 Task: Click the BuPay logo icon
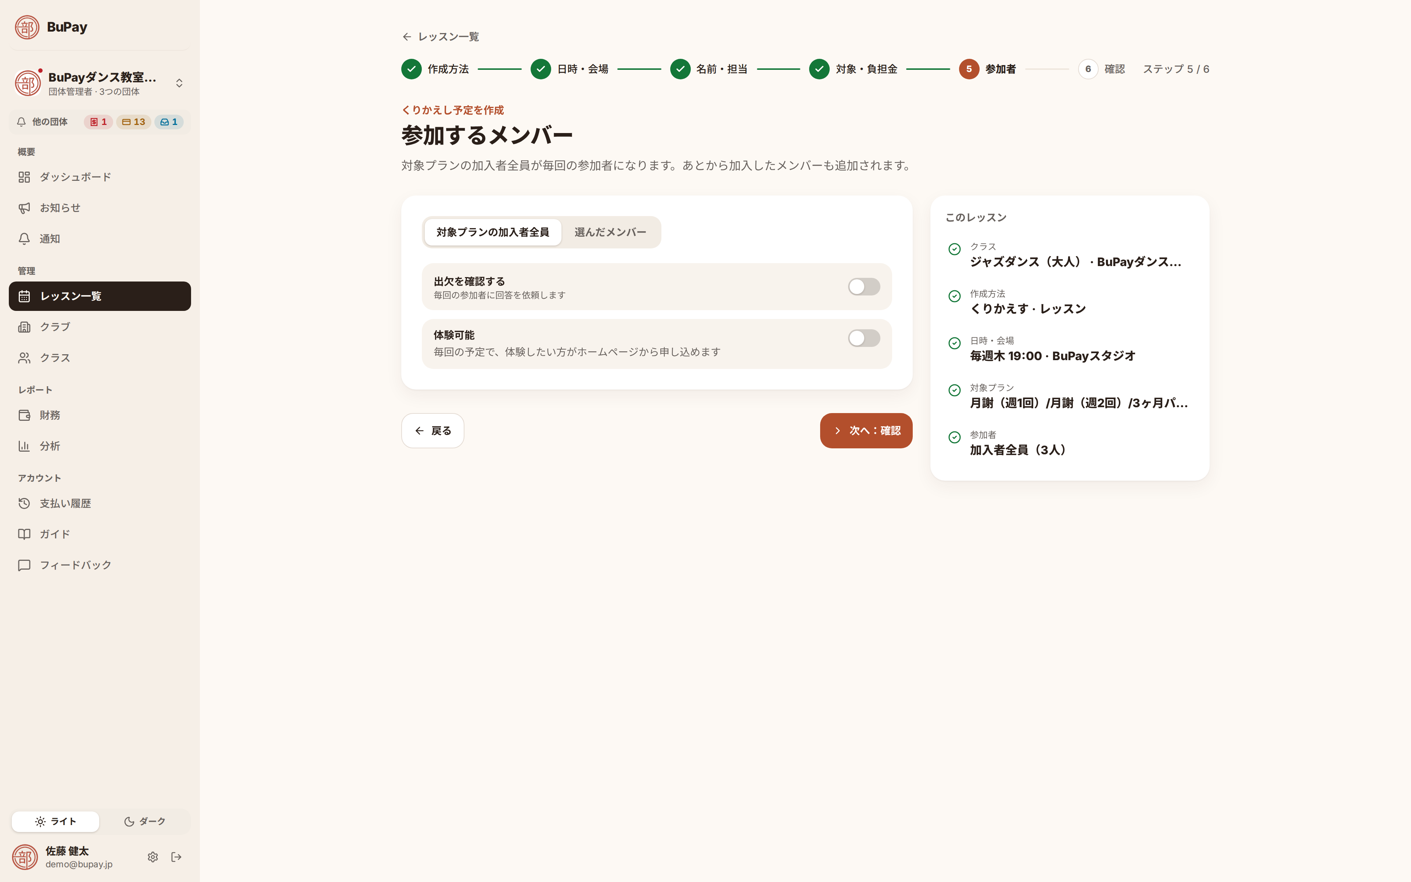[x=27, y=27]
